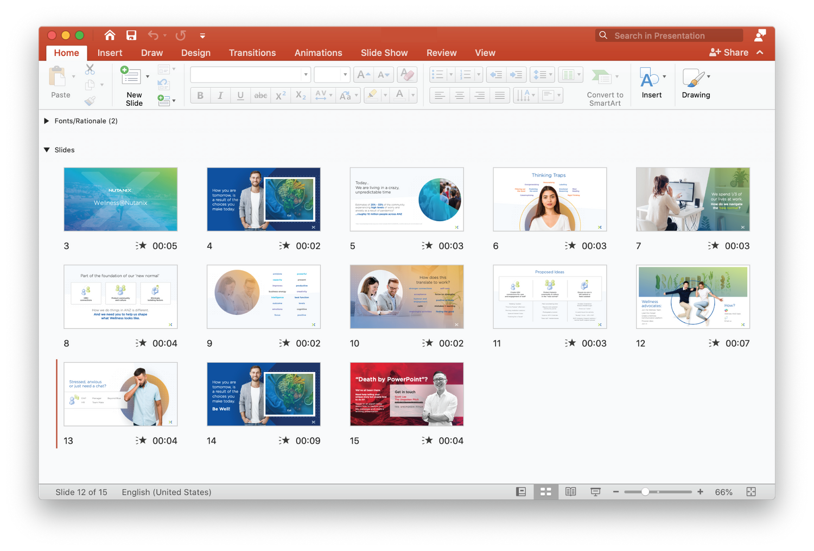Collapse the Slides section
The height and width of the screenshot is (551, 814).
[x=47, y=150]
